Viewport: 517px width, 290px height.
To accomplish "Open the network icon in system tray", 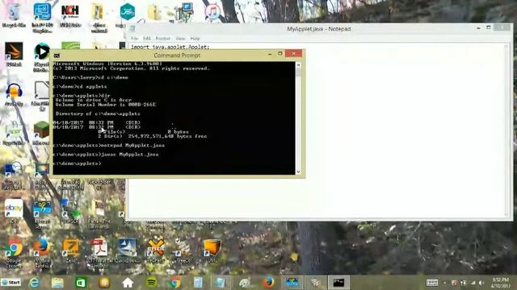I will pyautogui.click(x=473, y=283).
